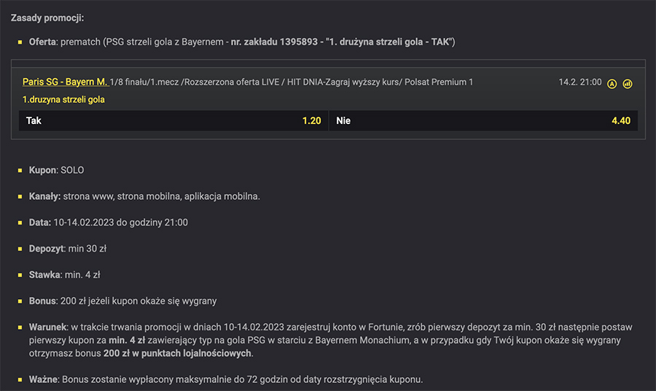Open match statistics bar chart icon
656x391 pixels.
[628, 83]
